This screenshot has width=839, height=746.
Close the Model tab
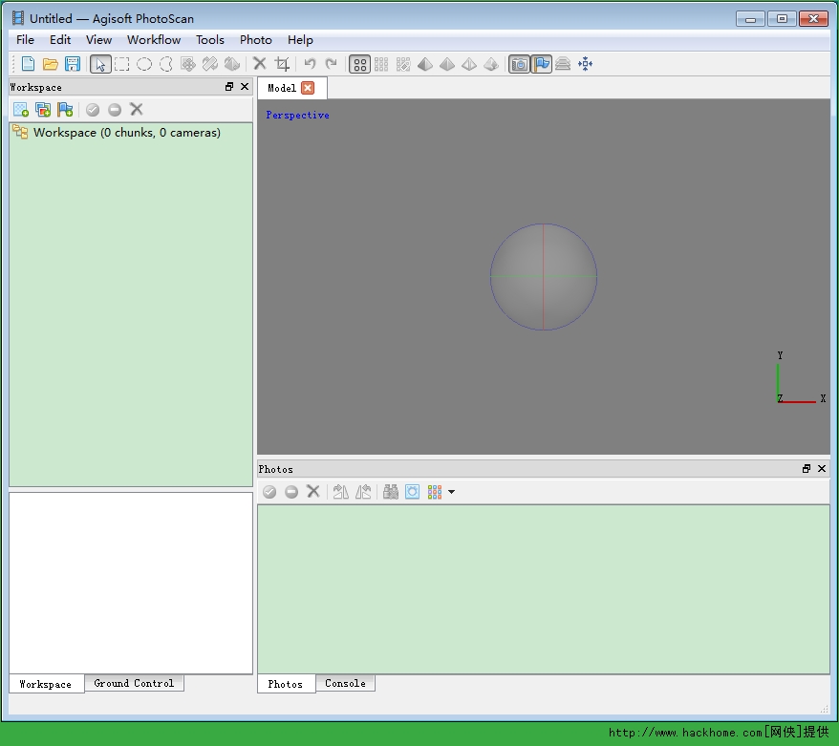[x=308, y=88]
